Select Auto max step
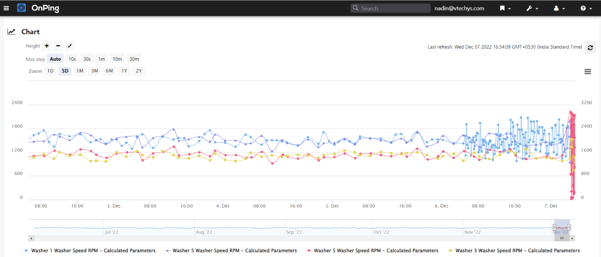The height and width of the screenshot is (257, 601). pyautogui.click(x=55, y=59)
